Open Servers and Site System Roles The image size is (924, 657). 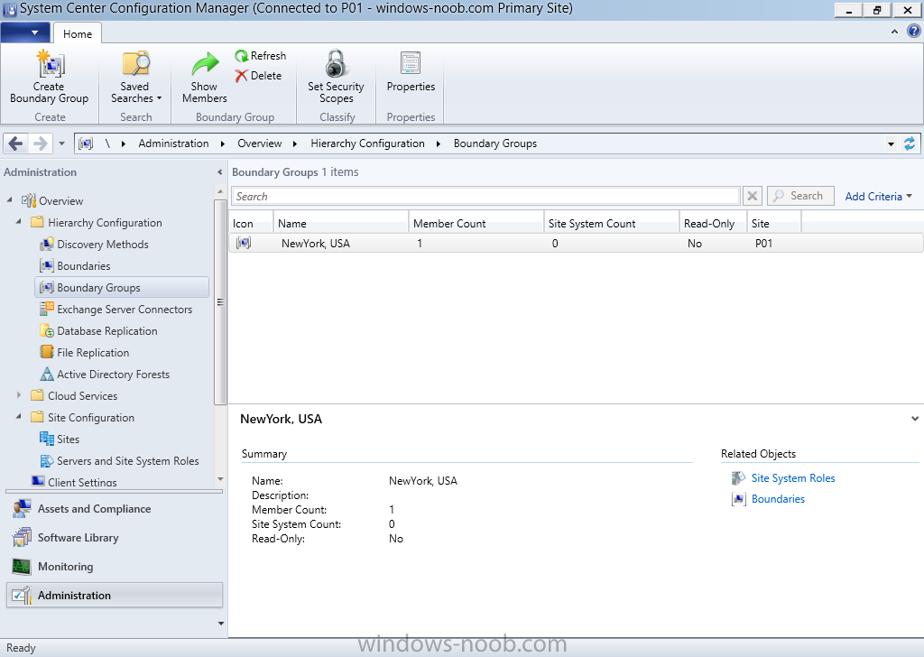128,461
